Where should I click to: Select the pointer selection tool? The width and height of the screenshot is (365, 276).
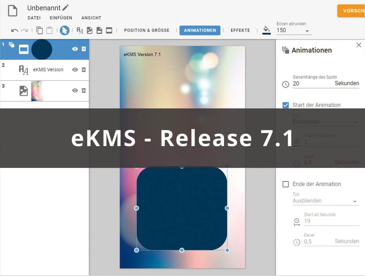65,31
